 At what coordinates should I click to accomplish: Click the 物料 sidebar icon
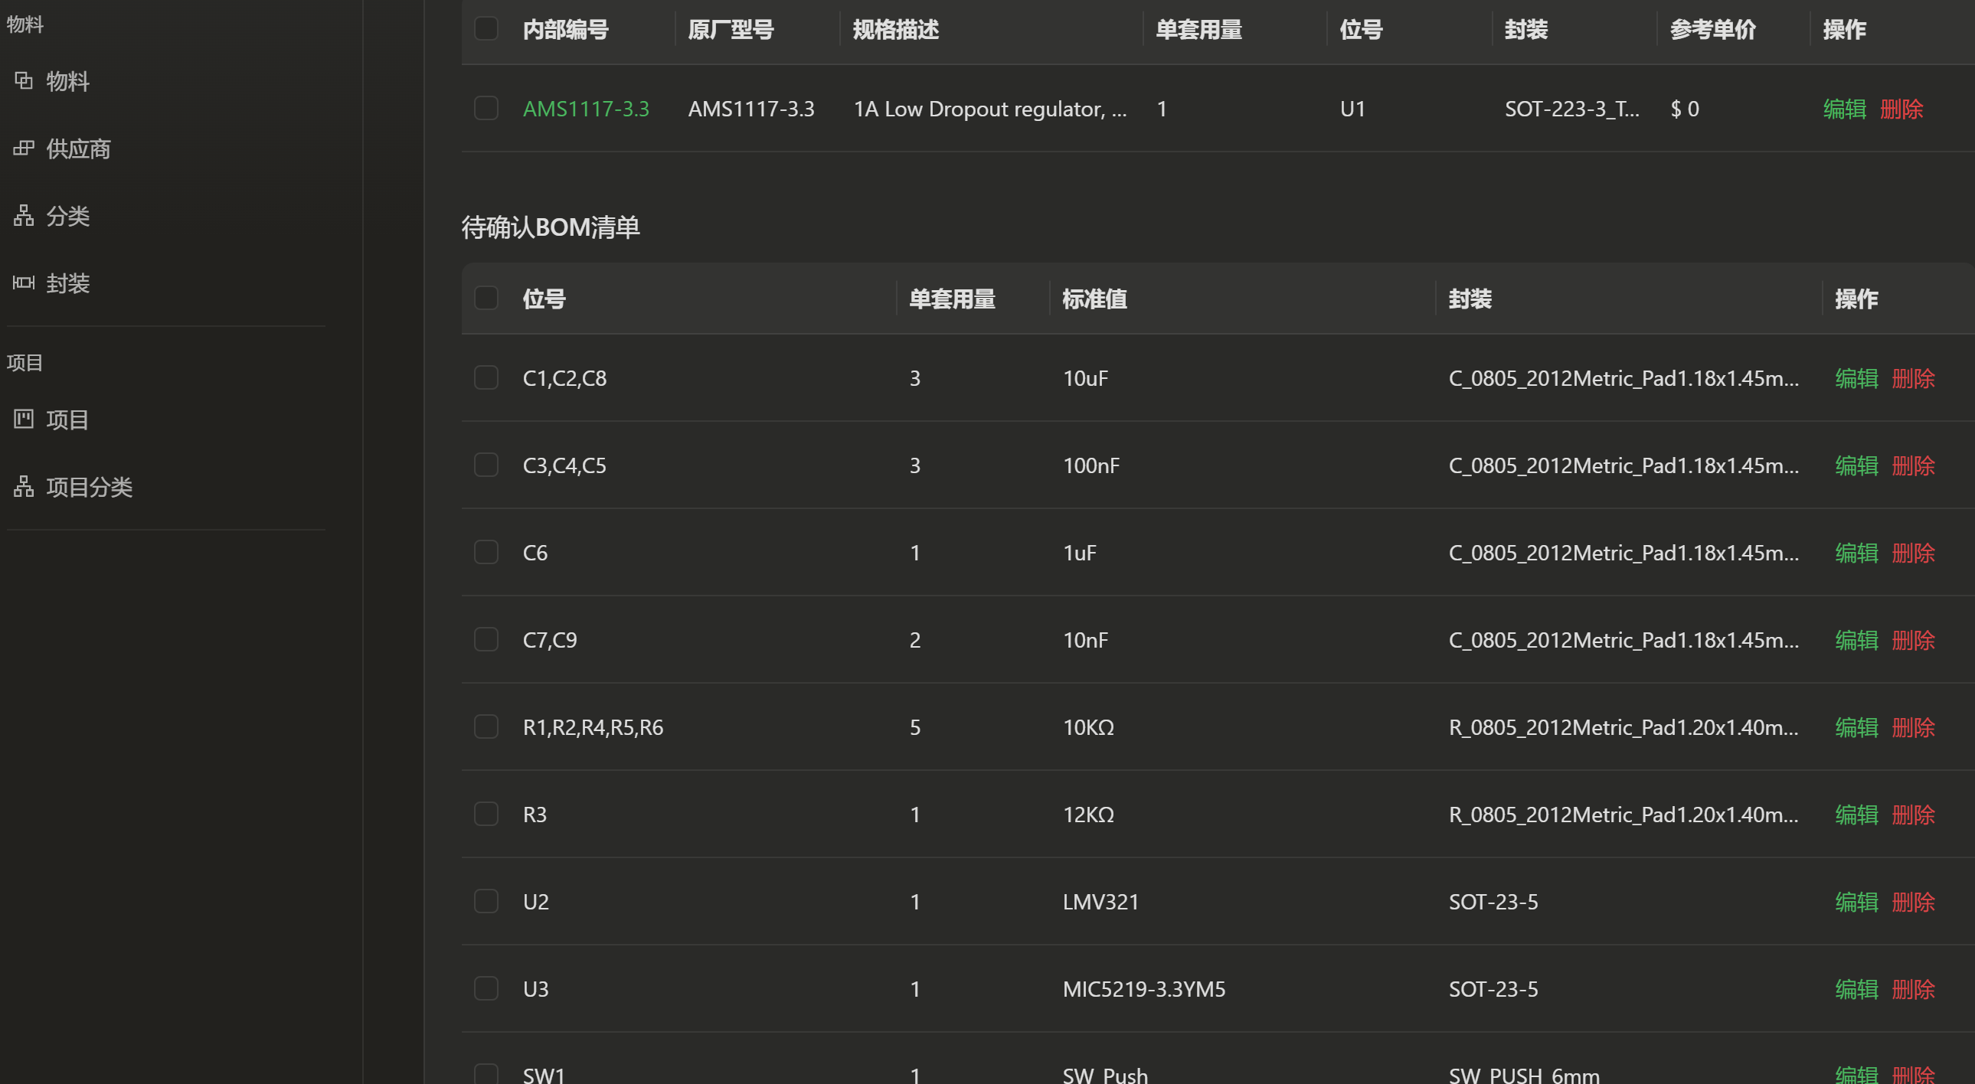(x=24, y=80)
